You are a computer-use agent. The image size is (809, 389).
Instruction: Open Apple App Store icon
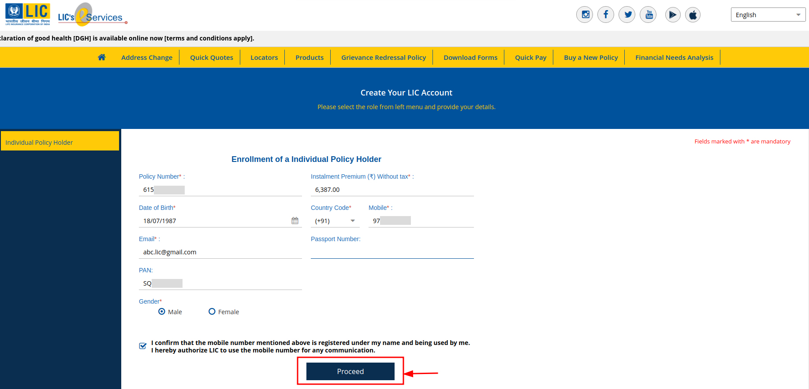pyautogui.click(x=693, y=15)
